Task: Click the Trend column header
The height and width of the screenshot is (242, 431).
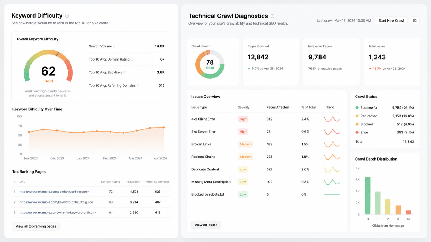Action: pos(330,107)
